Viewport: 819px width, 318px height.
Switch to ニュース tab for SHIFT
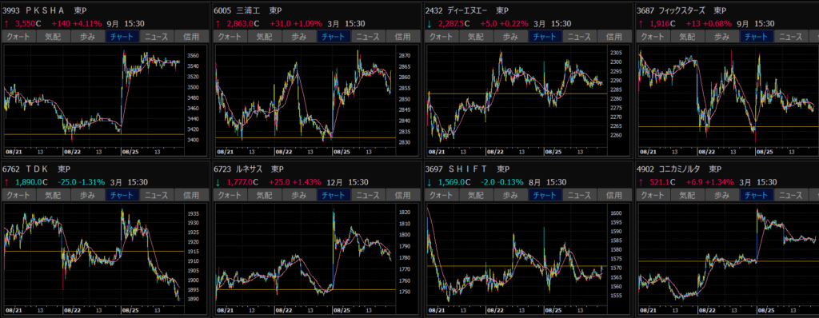[x=579, y=195]
